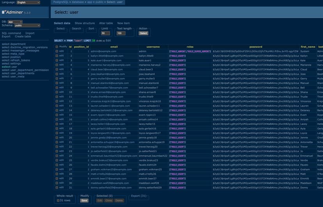Expand the Search fieldset
Viewport: 323px width, 207px height.
76,28
